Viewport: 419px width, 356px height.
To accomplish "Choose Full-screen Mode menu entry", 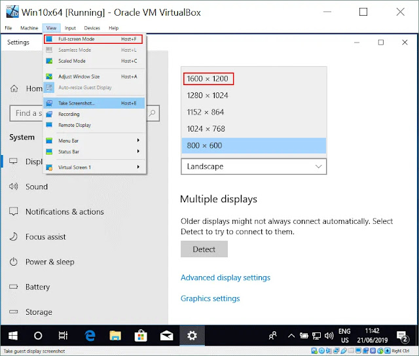I will click(93, 39).
